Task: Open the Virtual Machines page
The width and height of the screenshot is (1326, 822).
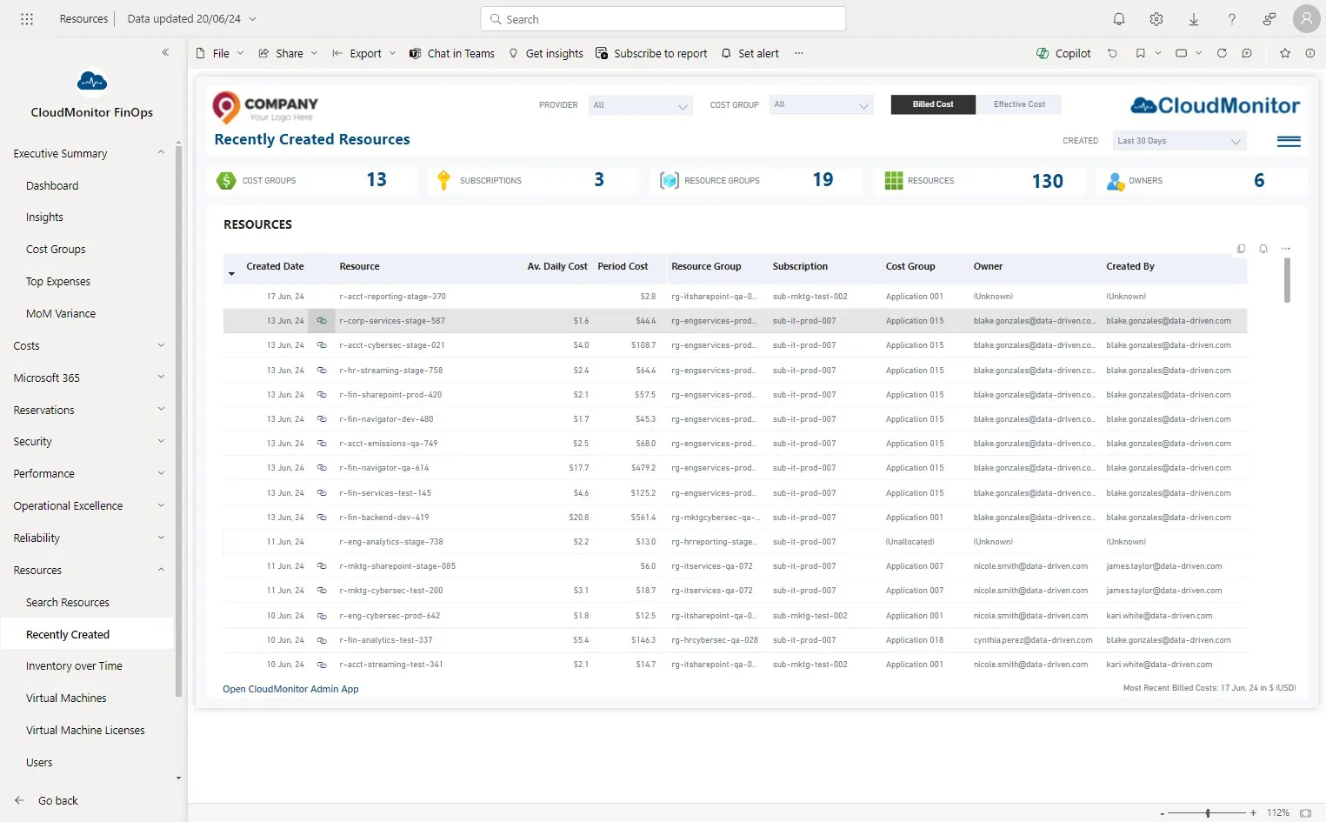Action: coord(66,698)
